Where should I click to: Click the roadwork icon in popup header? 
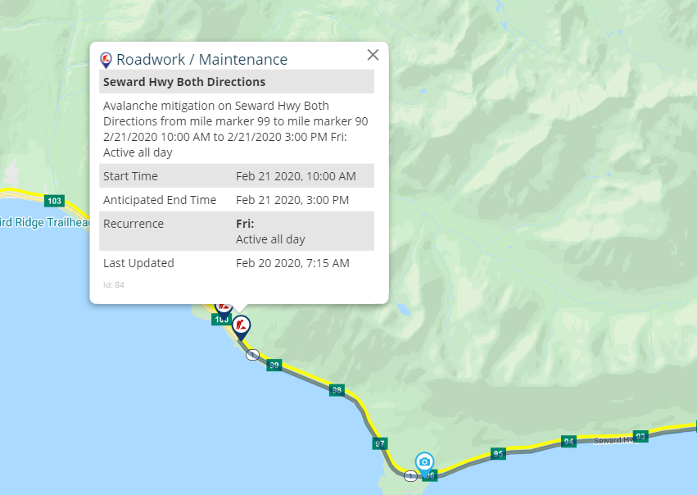coord(106,60)
